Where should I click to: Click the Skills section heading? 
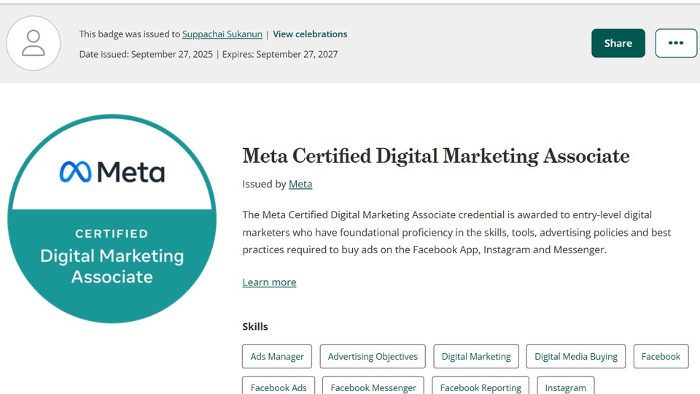tap(255, 327)
